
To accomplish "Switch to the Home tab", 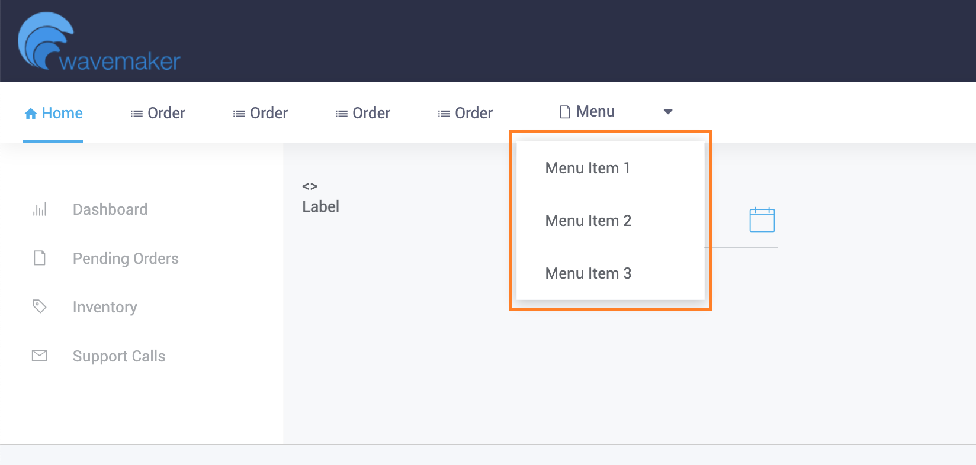I will 61,112.
